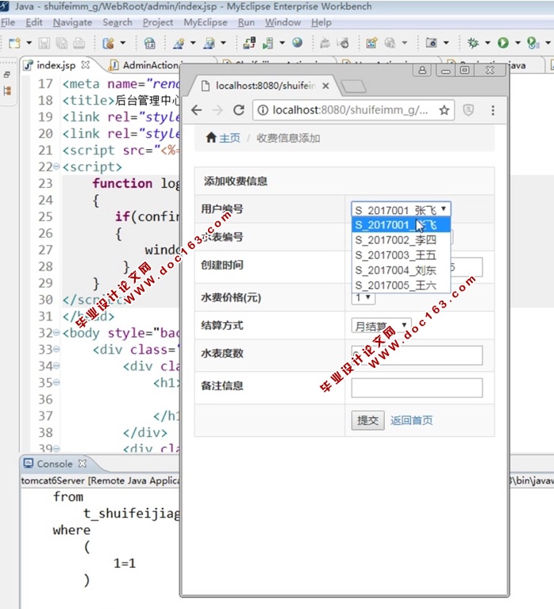Click the 备注信息 input field
The height and width of the screenshot is (609, 554).
(x=417, y=388)
